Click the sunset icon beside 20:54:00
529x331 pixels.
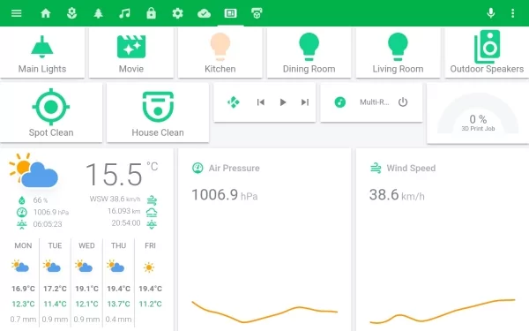click(x=152, y=224)
